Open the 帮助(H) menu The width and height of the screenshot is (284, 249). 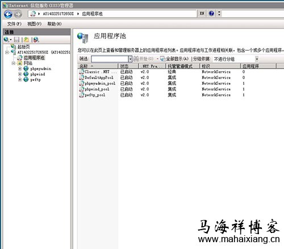(x=55, y=24)
